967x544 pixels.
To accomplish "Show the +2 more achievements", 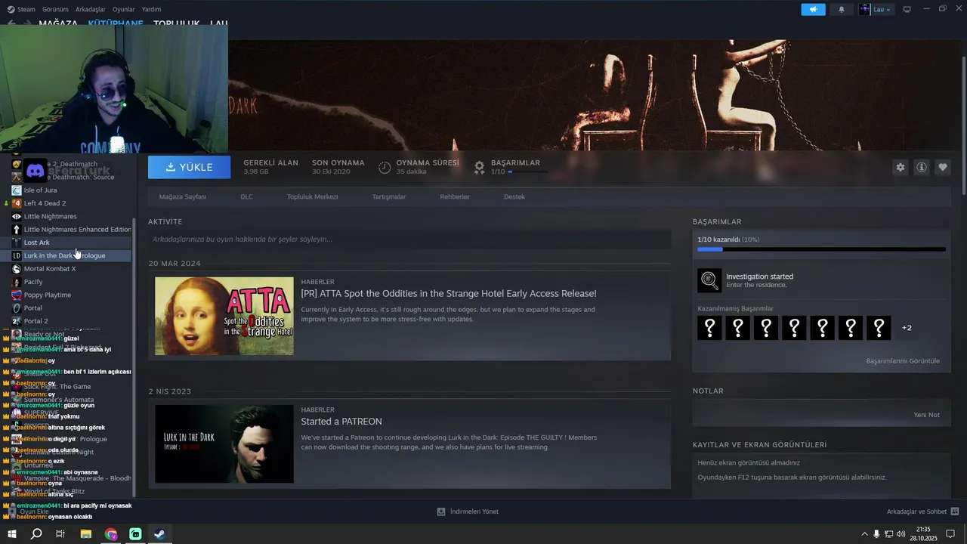I will click(907, 328).
